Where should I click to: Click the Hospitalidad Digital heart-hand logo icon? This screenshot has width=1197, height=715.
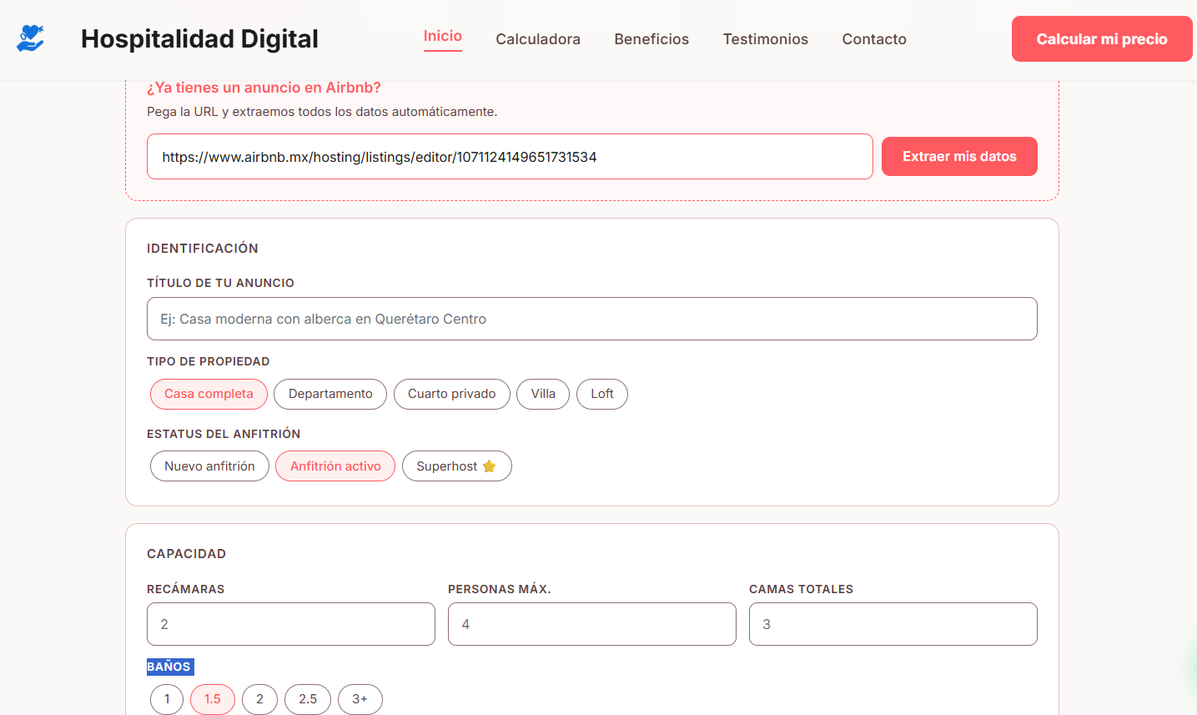(x=30, y=38)
